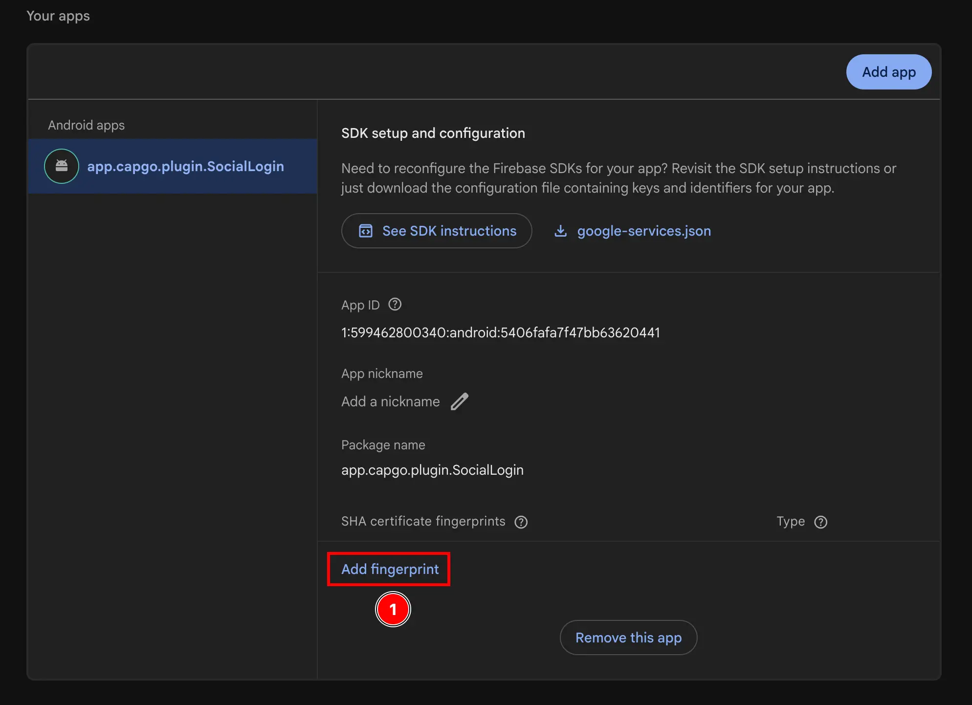The width and height of the screenshot is (972, 705).
Task: Click the Android apps section header
Action: [86, 125]
